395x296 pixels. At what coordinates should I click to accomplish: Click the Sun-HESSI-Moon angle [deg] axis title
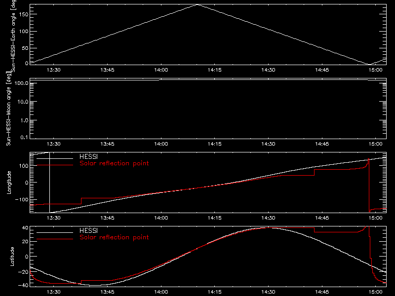(8, 109)
